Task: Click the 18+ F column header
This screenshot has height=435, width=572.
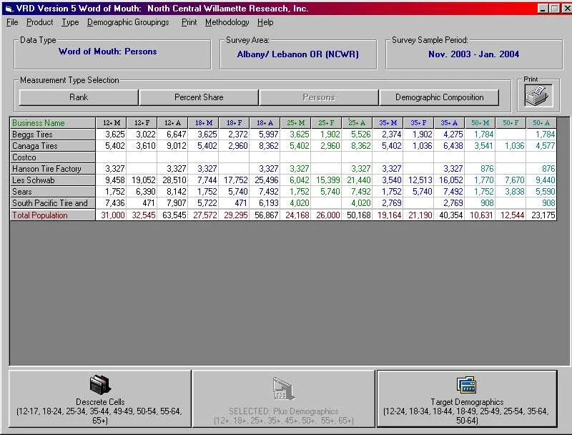Action: pyautogui.click(x=235, y=123)
